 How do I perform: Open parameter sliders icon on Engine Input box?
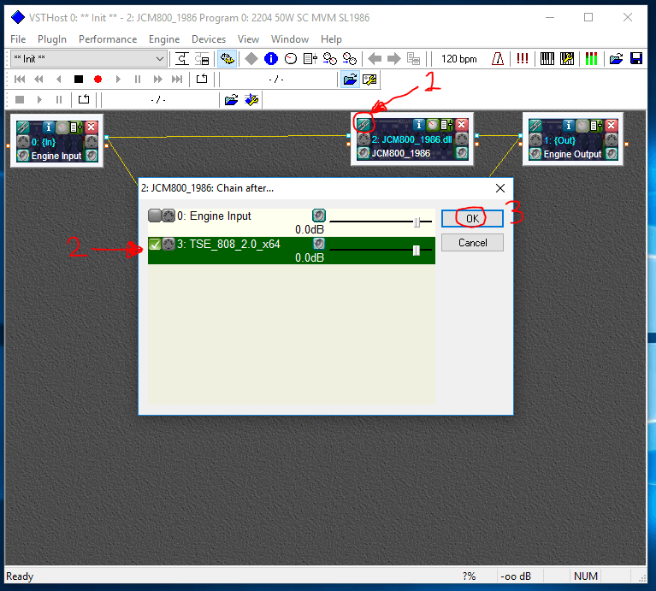(76, 127)
